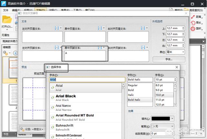Click the 线条宽度(W) 0 pt field
This screenshot has height=139, width=207.
(162, 134)
